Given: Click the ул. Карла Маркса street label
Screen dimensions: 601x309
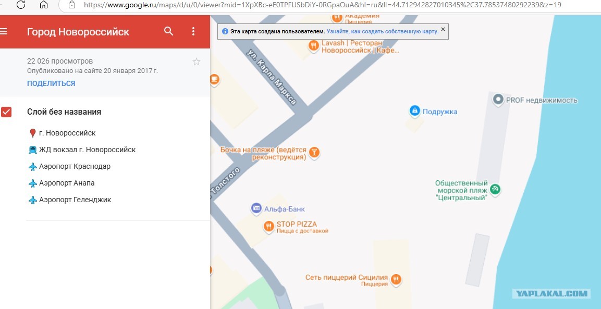Looking at the screenshot, I should pos(272,77).
